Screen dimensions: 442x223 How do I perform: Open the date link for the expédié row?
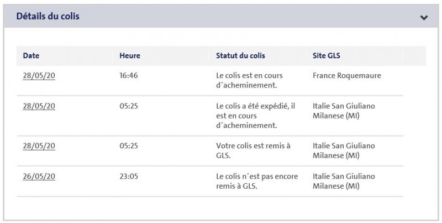click(x=39, y=106)
